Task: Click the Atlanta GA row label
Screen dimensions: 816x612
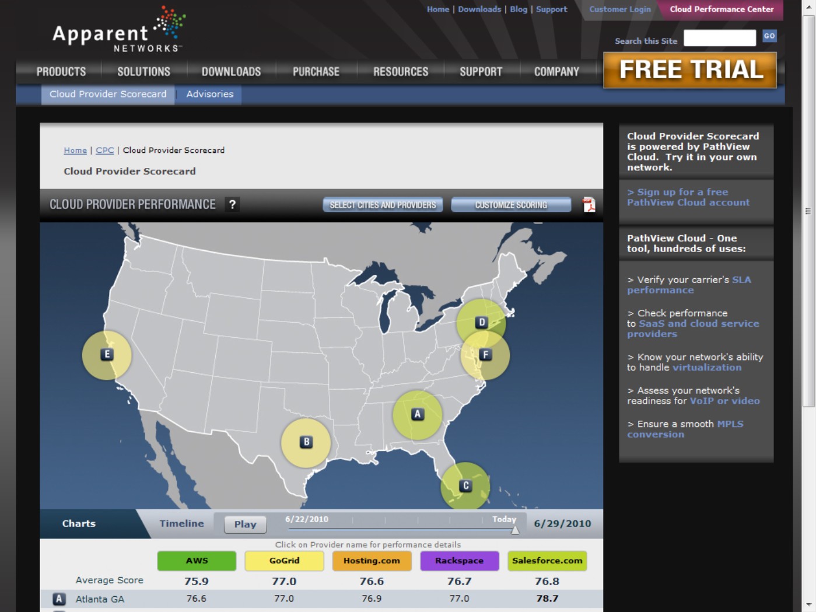Action: [100, 599]
